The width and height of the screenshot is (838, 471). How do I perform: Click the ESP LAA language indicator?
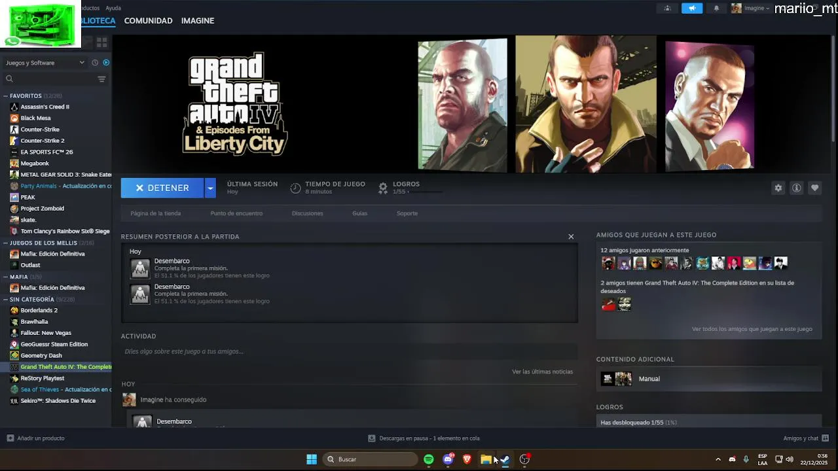[763, 459]
